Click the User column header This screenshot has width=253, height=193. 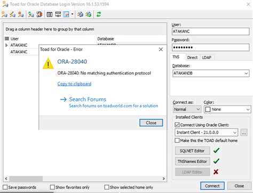tap(53, 38)
